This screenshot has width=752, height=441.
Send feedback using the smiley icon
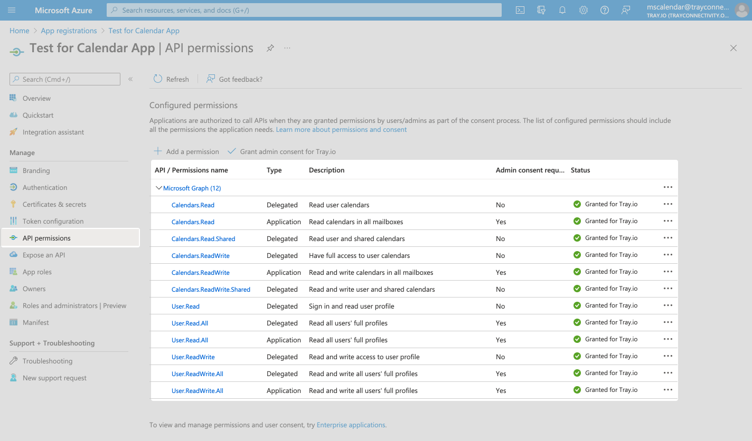coord(626,10)
